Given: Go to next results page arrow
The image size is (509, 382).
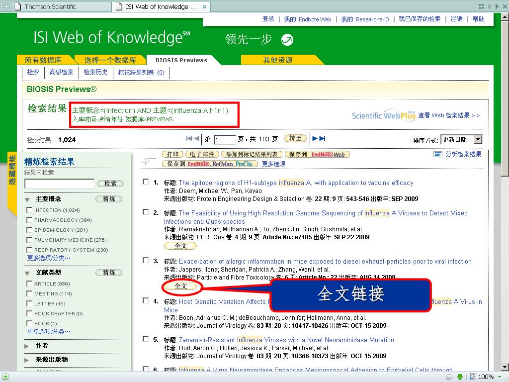Looking at the screenshot, I should pyautogui.click(x=315, y=138).
